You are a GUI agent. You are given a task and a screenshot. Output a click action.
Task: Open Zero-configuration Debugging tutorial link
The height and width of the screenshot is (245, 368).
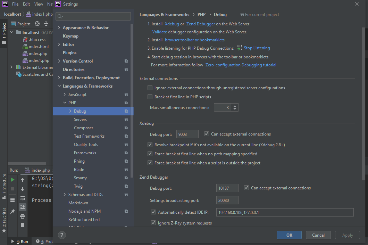(x=241, y=65)
